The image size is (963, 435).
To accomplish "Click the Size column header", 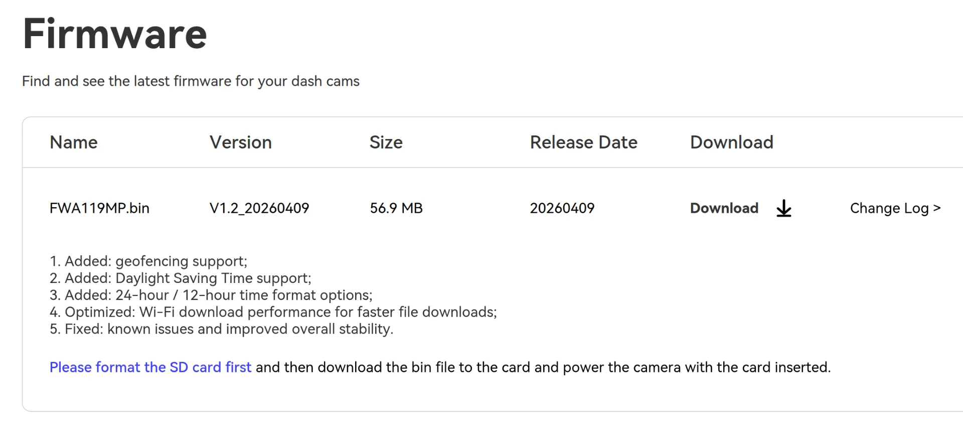I will (x=386, y=142).
